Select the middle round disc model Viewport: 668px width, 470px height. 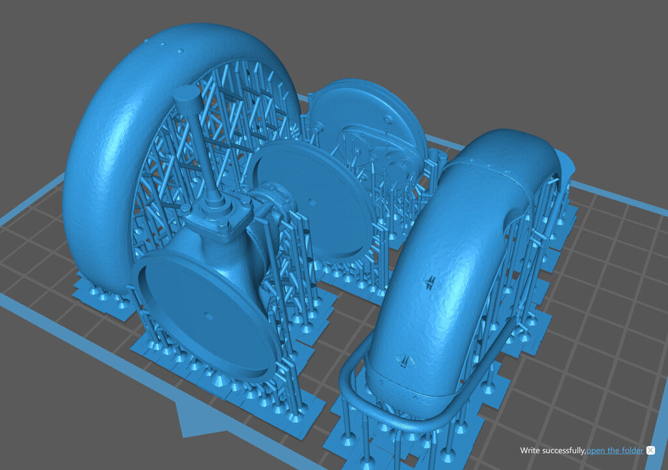[313, 196]
